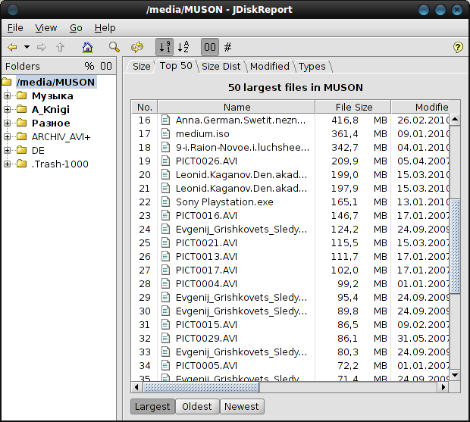Screen dimensions: 470x422
Task: Expand the A_Knigi folder node
Action: [x=7, y=109]
